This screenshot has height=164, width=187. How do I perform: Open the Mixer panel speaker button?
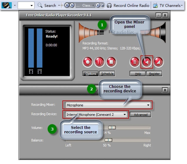[x=147, y=62]
